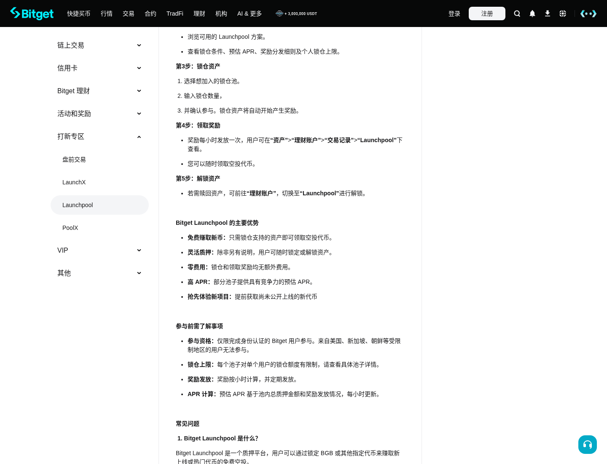Open the AI & 更多 menu
The height and width of the screenshot is (464, 607).
[250, 13]
